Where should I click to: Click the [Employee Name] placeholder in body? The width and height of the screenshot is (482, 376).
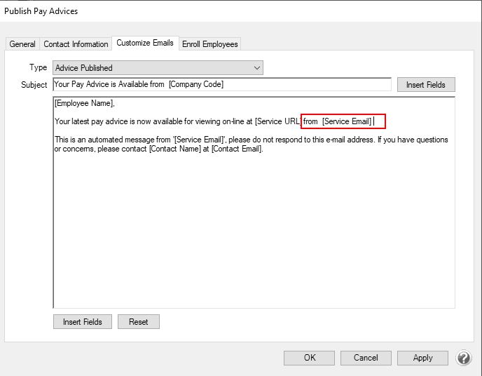tap(83, 104)
